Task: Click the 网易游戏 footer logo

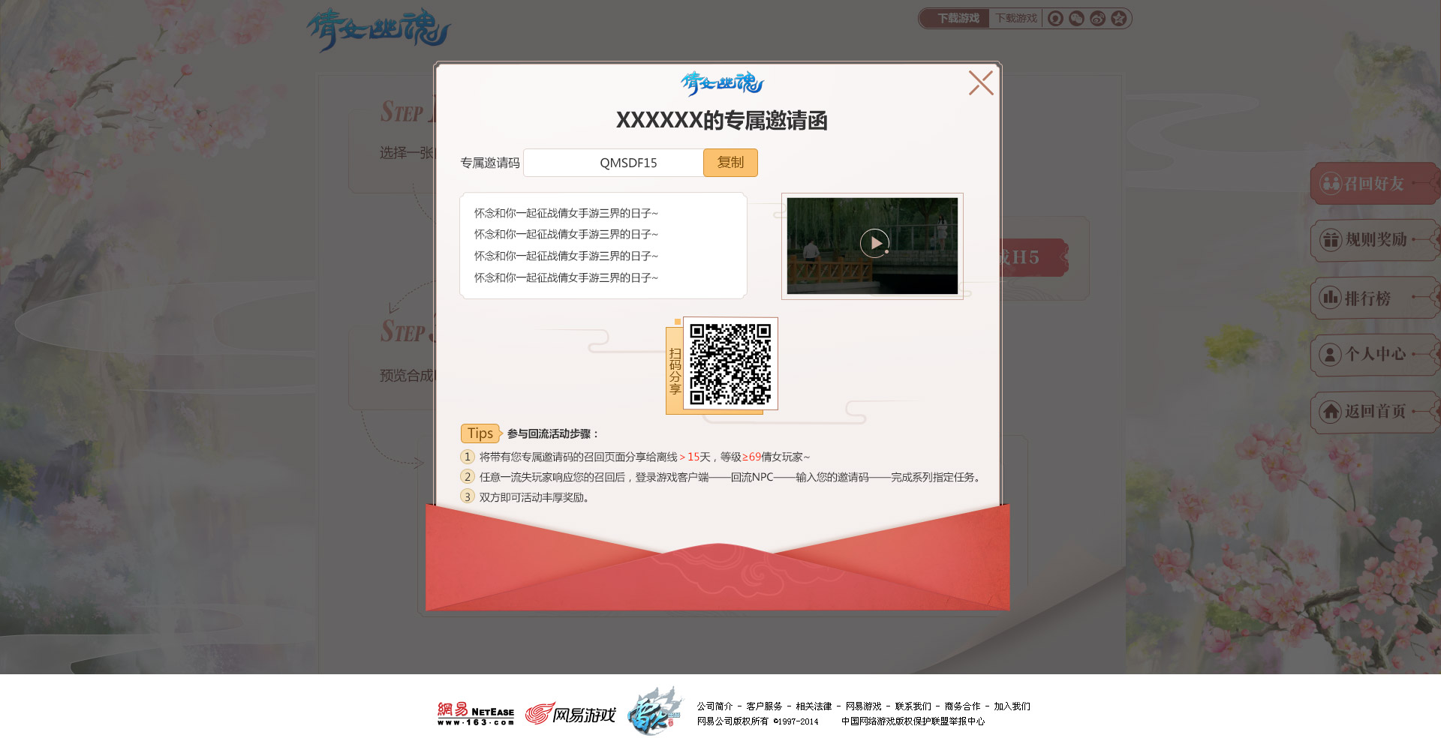Action: [x=570, y=714]
